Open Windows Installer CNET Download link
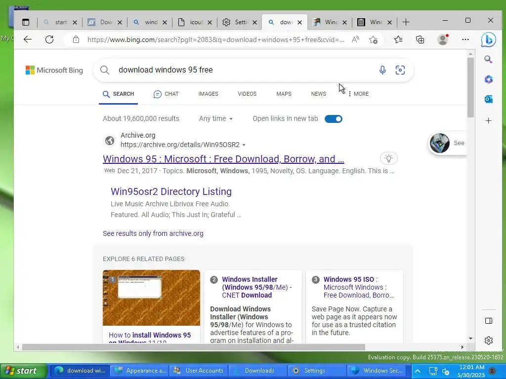Image resolution: width=506 pixels, height=379 pixels. click(256, 287)
